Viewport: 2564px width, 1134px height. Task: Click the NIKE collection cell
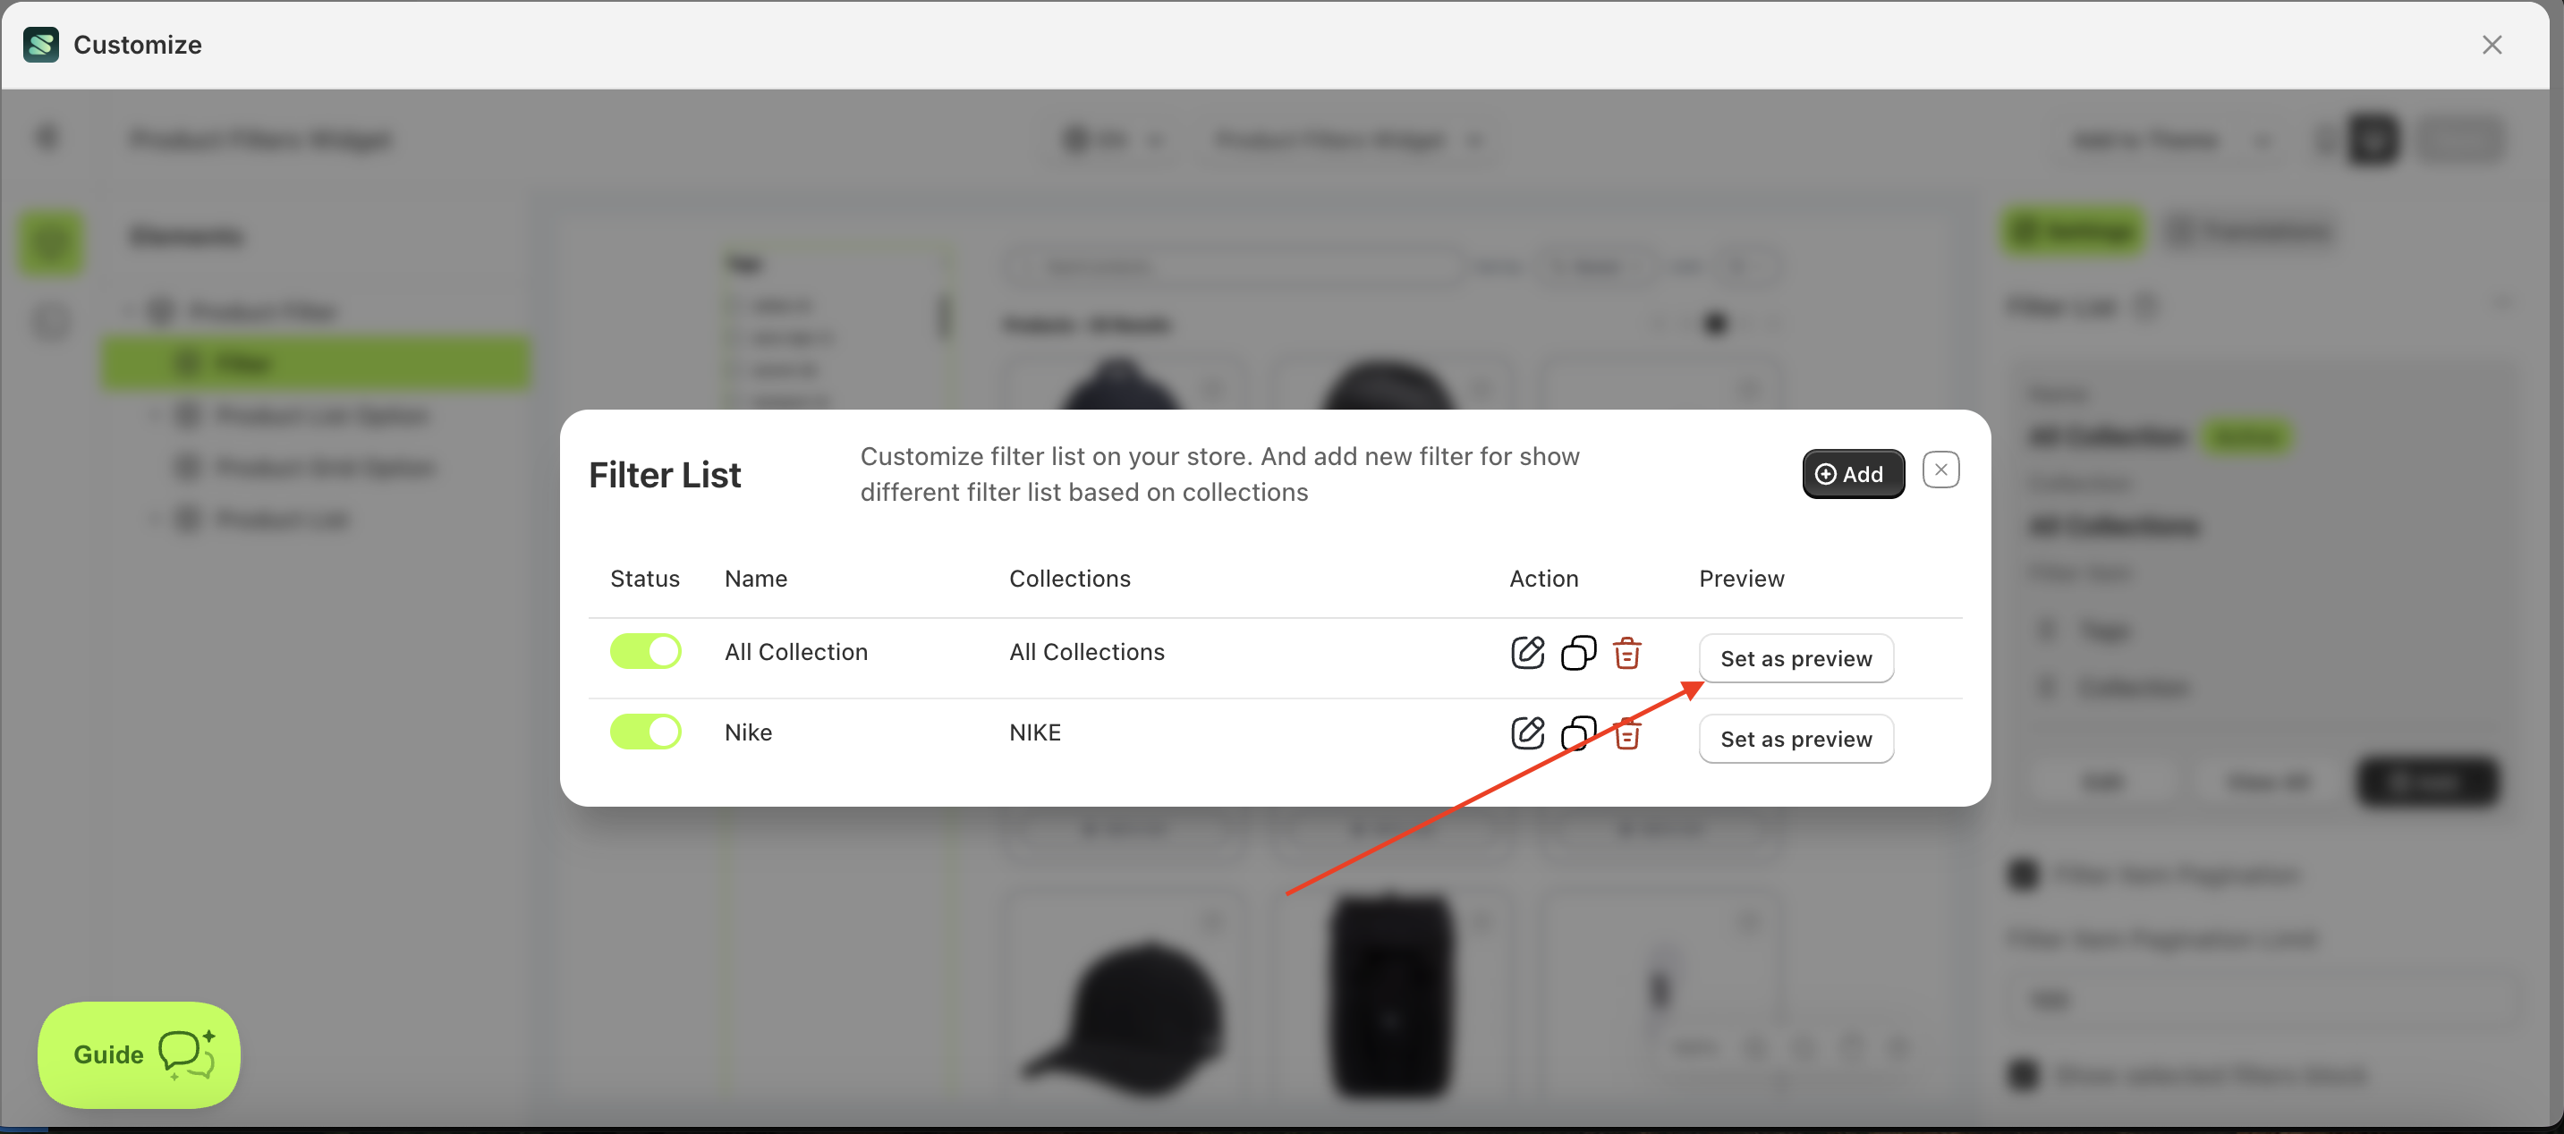coord(1034,732)
